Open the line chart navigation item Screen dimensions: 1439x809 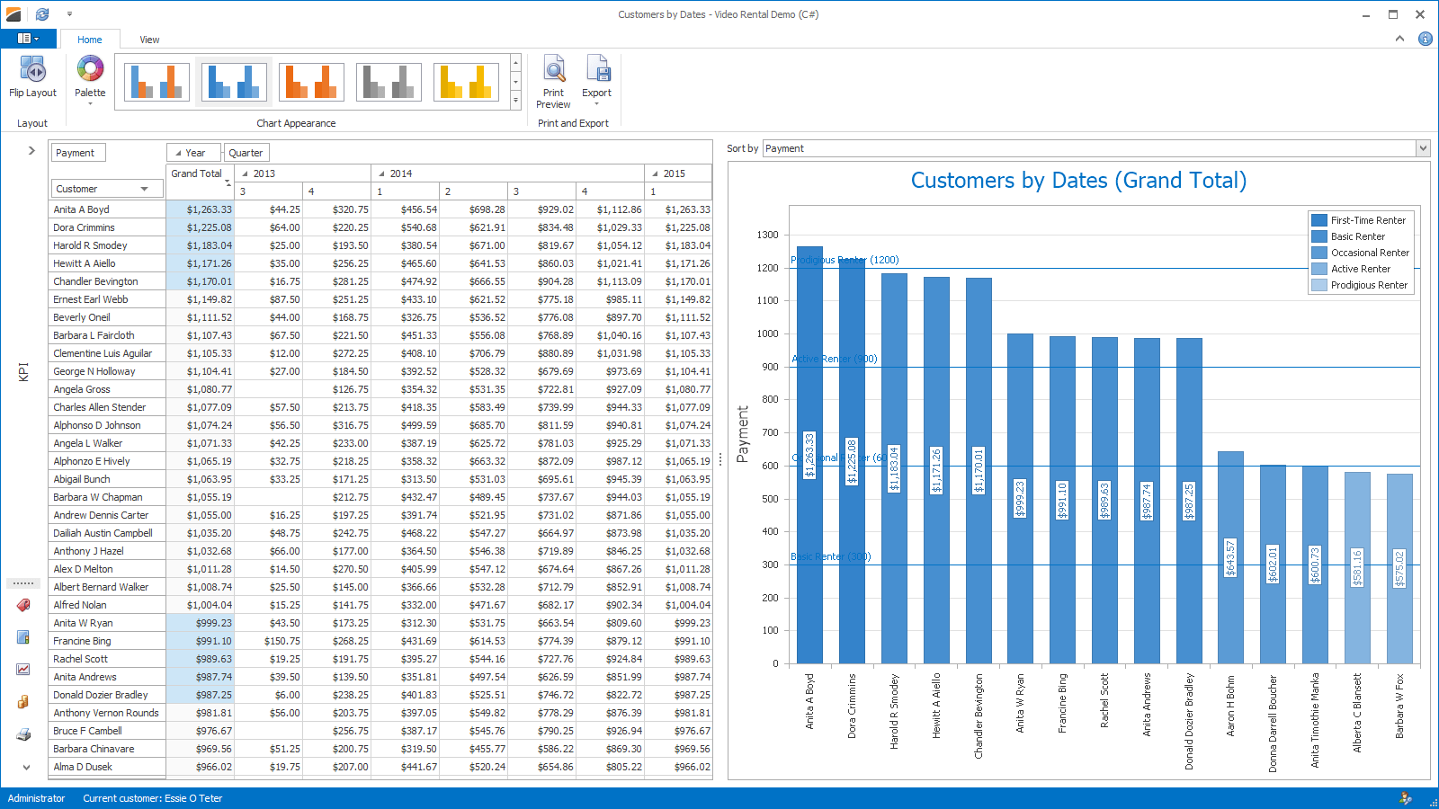(x=23, y=670)
